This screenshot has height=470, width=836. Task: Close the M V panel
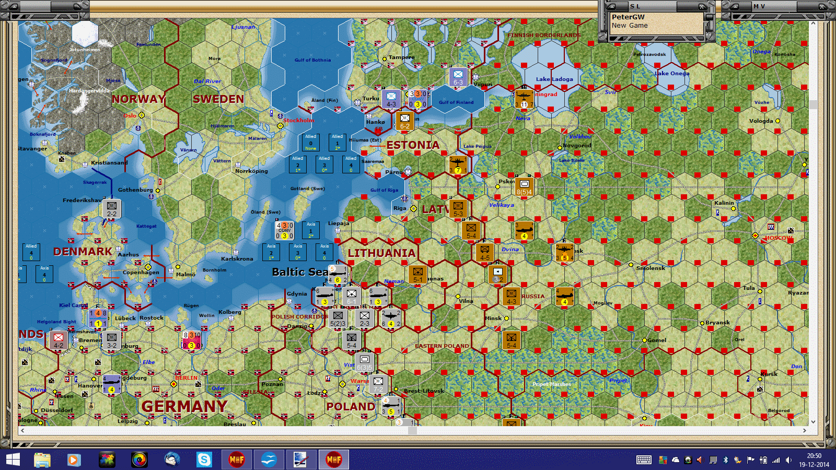pyautogui.click(x=822, y=6)
